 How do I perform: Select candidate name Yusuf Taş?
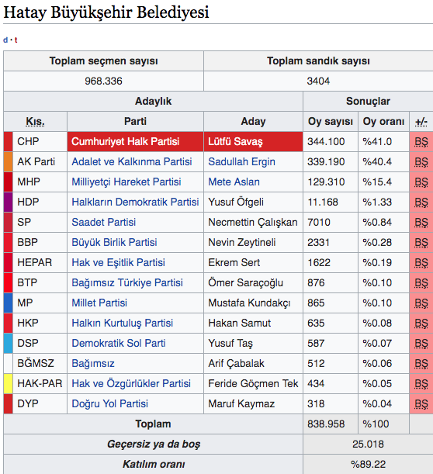coord(230,343)
